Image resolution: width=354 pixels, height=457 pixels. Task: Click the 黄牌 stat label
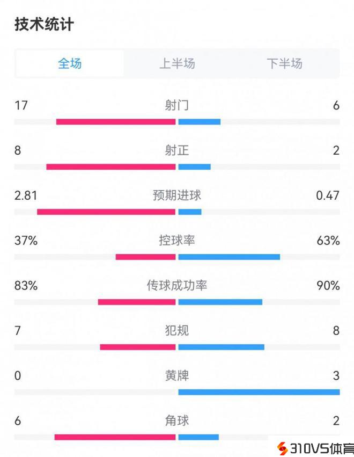(x=177, y=375)
